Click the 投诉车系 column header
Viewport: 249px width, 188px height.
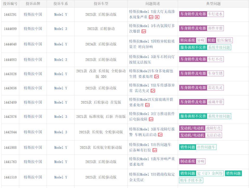coord(61,4)
